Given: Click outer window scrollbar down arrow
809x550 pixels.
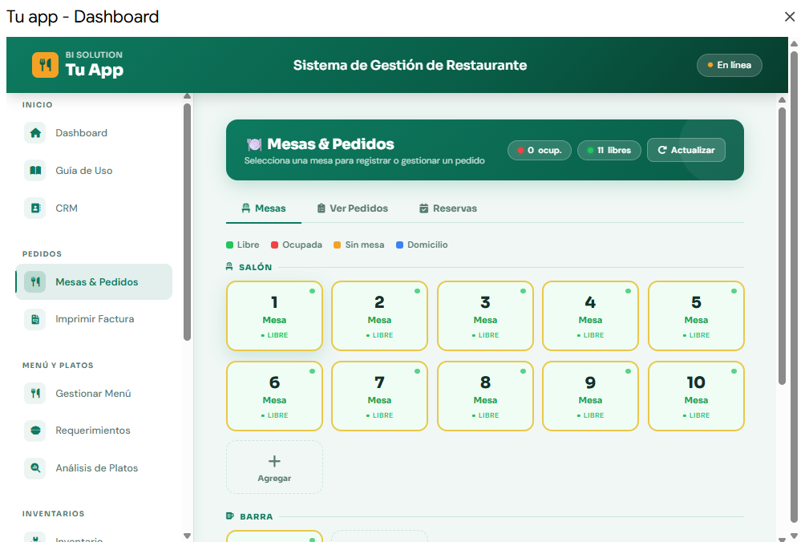Looking at the screenshot, I should (795, 536).
